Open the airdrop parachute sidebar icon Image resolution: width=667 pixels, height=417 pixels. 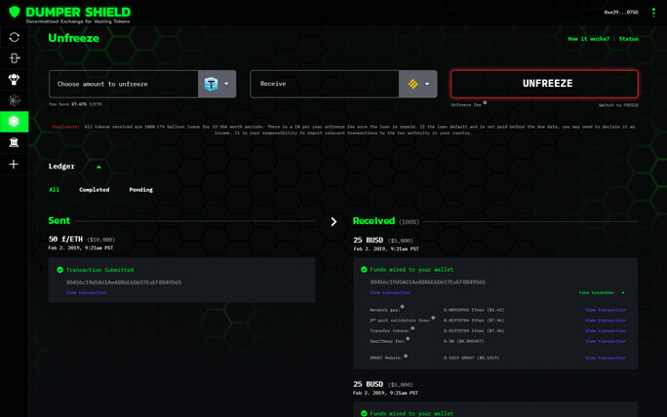pos(14,79)
